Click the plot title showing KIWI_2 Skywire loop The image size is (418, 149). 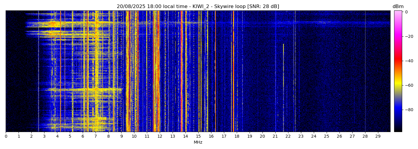(x=198, y=7)
